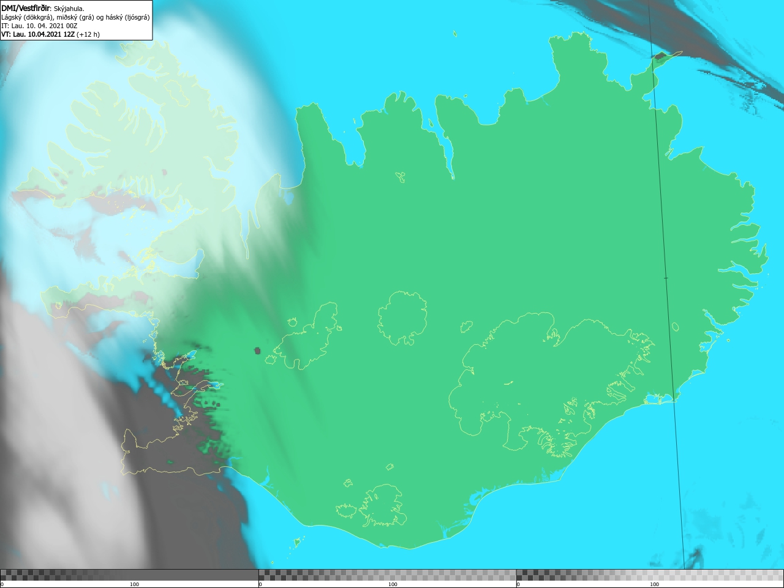
Task: Click the medium gray mid-cloud color scale bar
Action: (387, 575)
